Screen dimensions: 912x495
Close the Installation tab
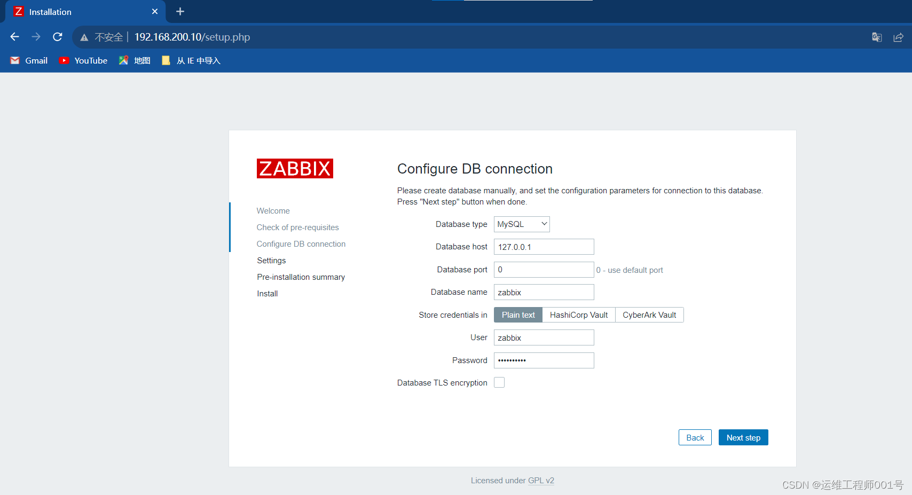point(155,11)
